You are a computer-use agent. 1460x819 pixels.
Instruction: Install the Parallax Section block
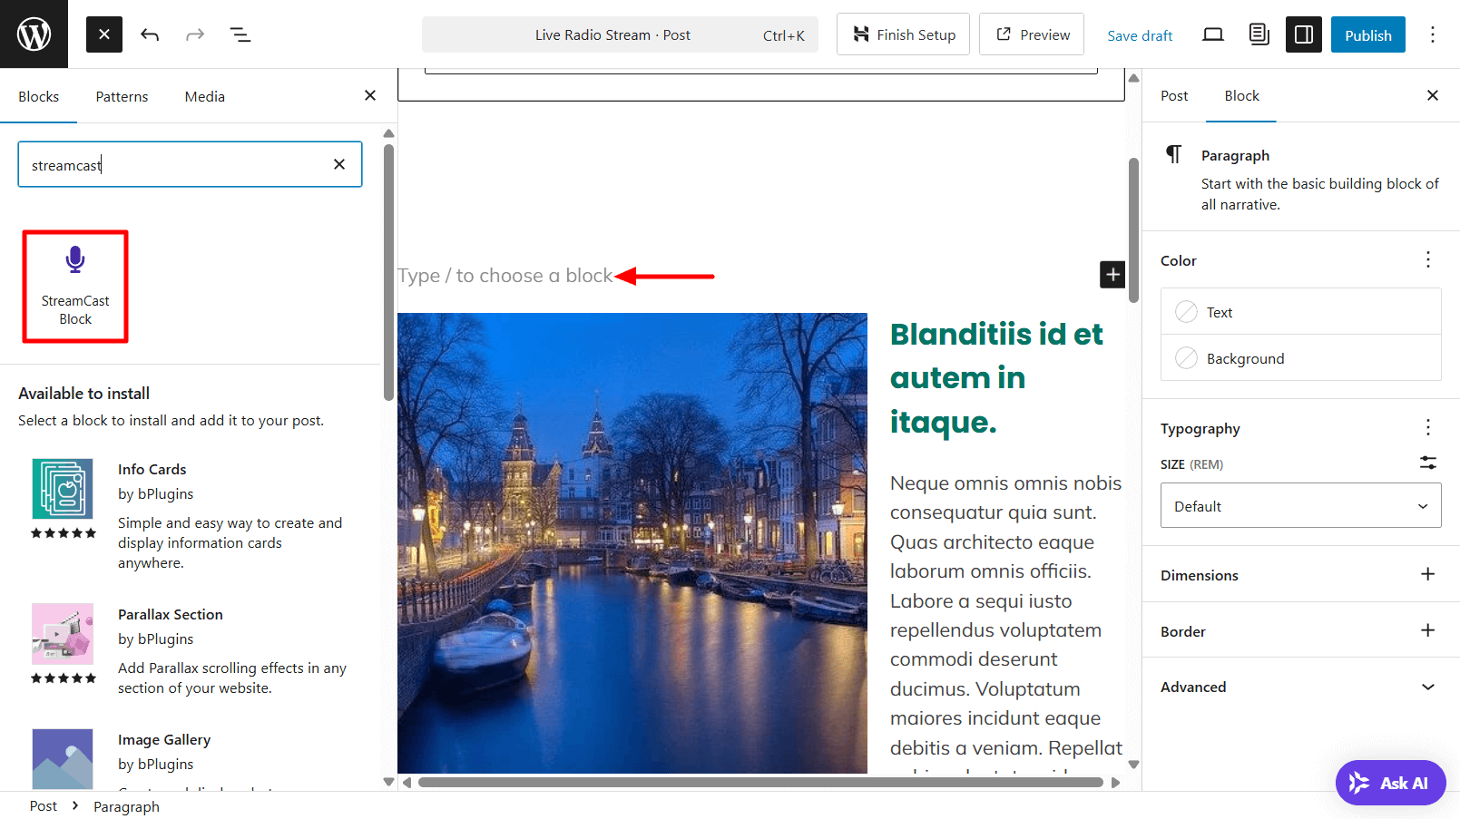point(191,649)
